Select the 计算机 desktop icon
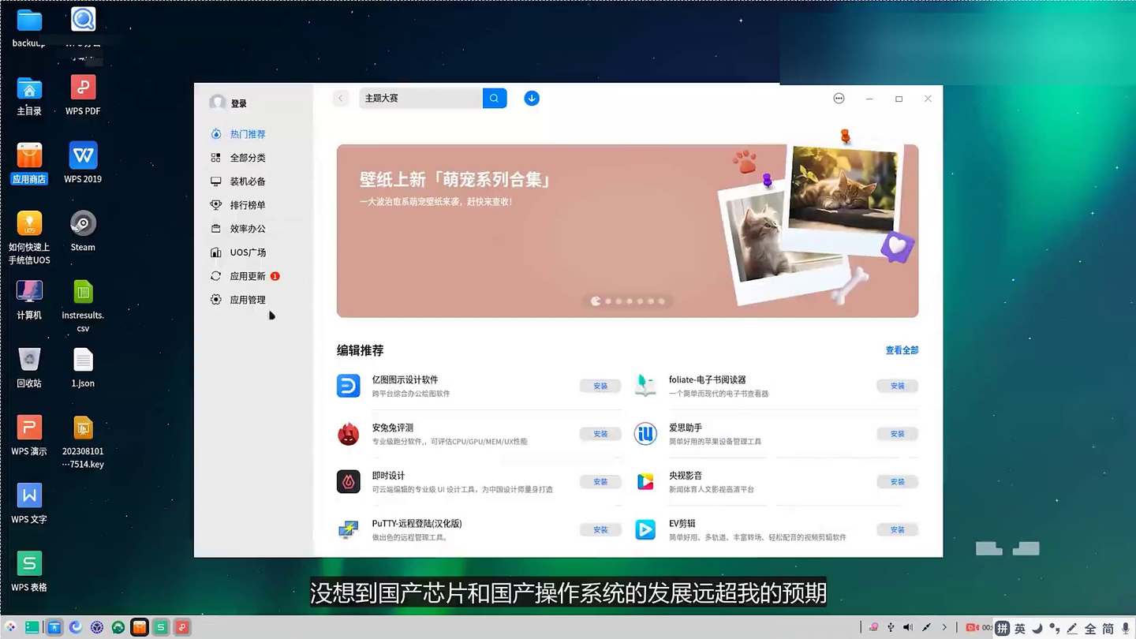 tap(29, 292)
